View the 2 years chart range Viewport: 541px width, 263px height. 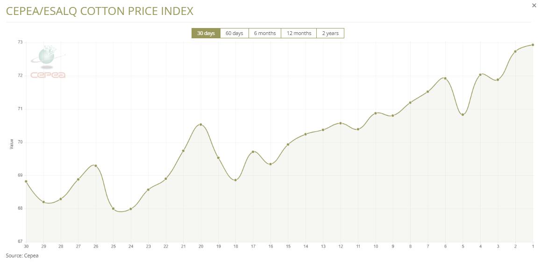pos(330,33)
